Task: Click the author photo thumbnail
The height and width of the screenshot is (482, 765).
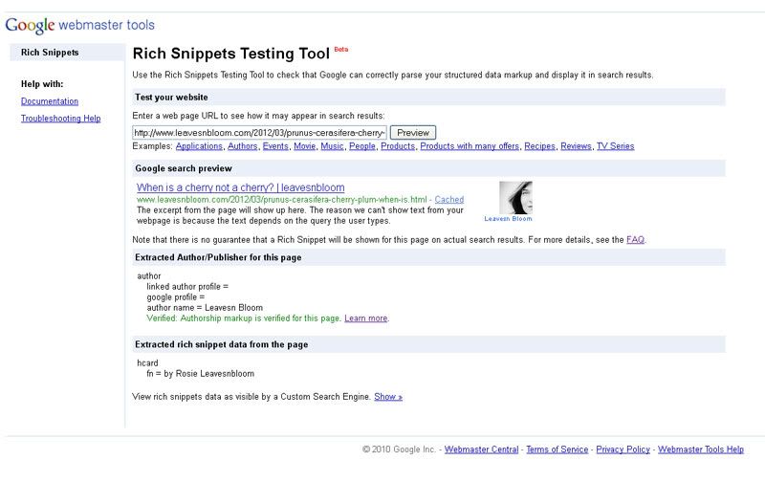Action: 515,198
